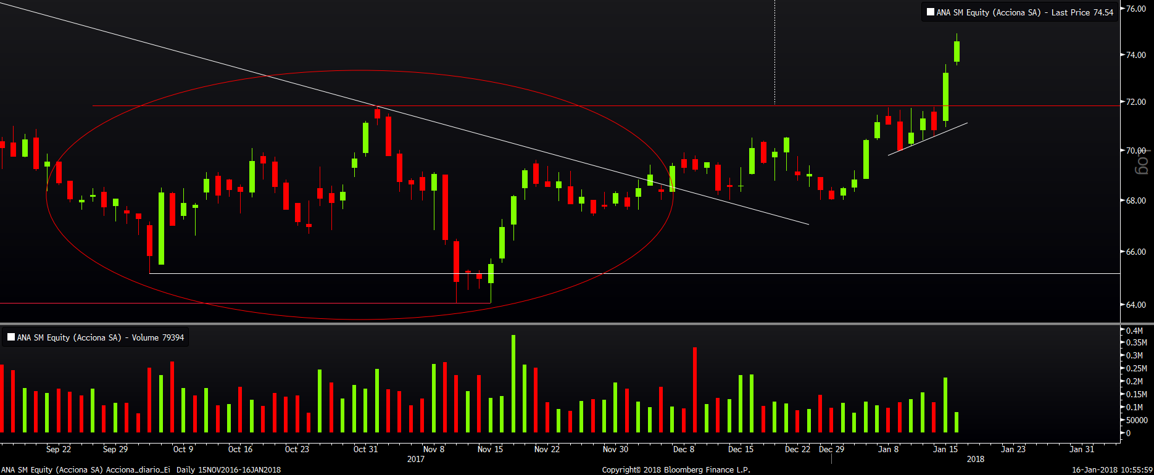Viewport: 1154px width, 475px height.
Task: Click the 72.00 price axis label
Action: 1136,102
